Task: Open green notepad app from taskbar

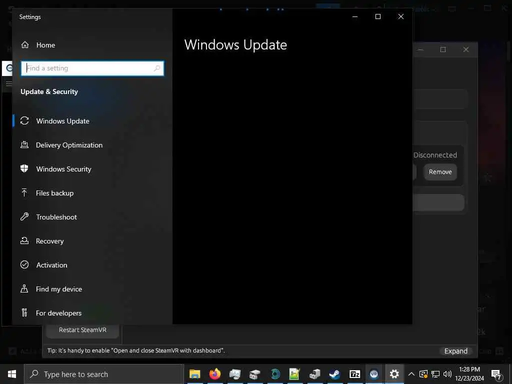Action: (x=294, y=374)
